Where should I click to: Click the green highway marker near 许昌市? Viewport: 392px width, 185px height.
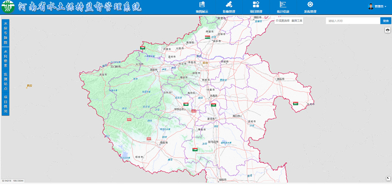(214, 105)
